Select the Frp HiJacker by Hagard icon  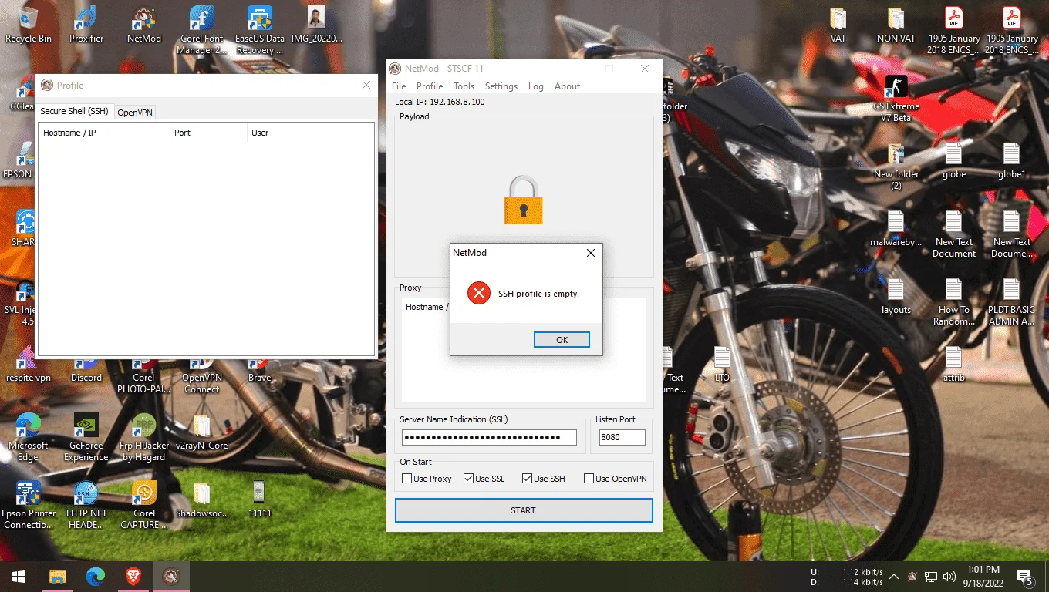(144, 438)
